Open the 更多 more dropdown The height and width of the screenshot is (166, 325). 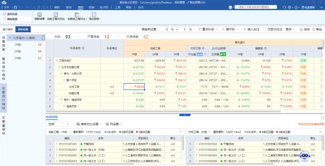pyautogui.click(x=290, y=30)
